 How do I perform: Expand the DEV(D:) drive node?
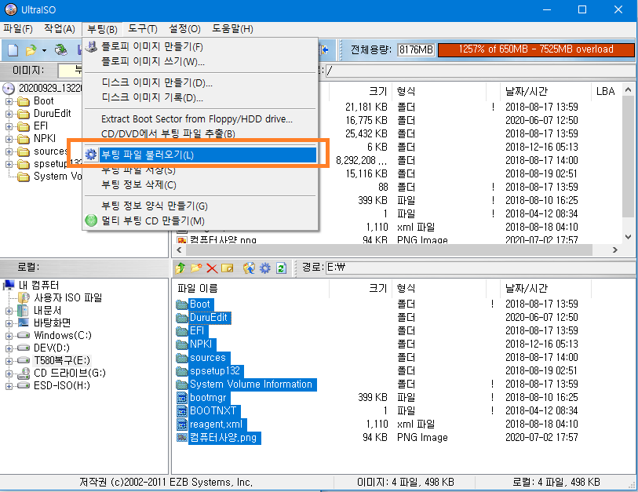[x=9, y=348]
